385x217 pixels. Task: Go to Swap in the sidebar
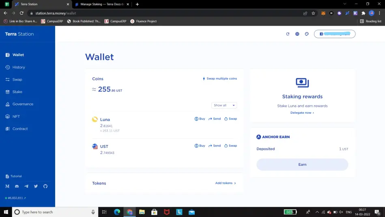pyautogui.click(x=14, y=80)
